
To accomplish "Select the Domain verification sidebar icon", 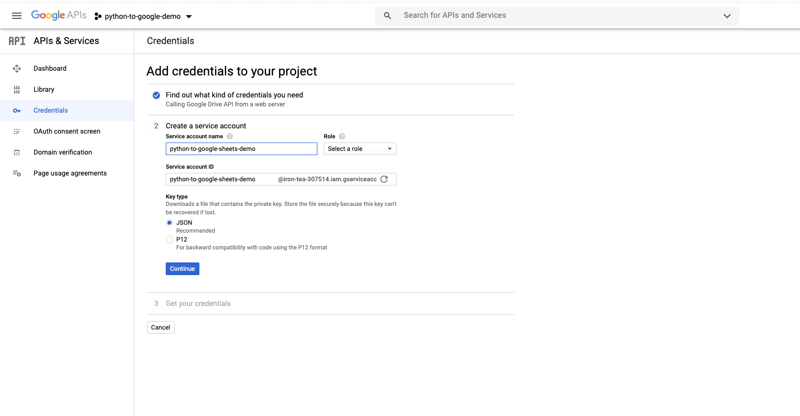I will pos(17,152).
